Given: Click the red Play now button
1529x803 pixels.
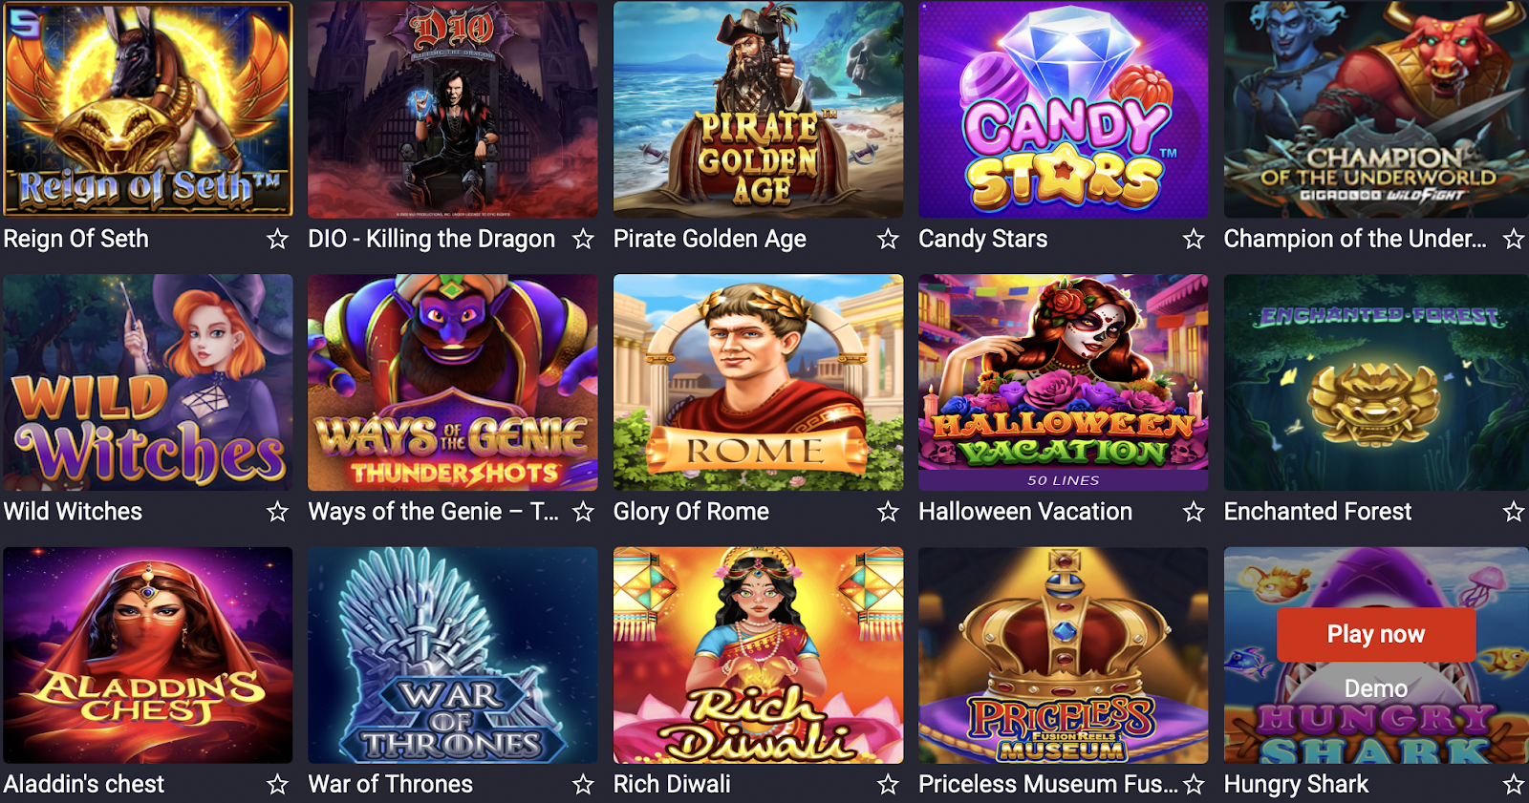Looking at the screenshot, I should [x=1376, y=634].
